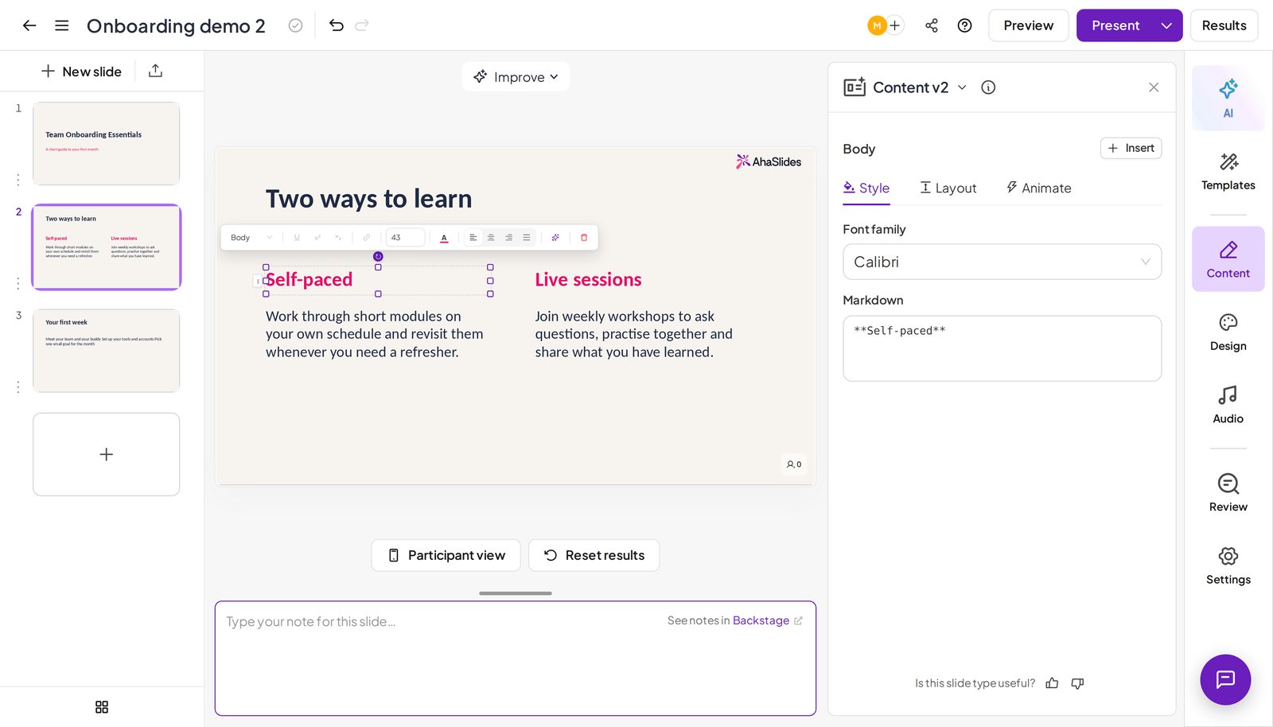Delete the selected text block with trash icon
The height and width of the screenshot is (727, 1273).
pos(584,237)
